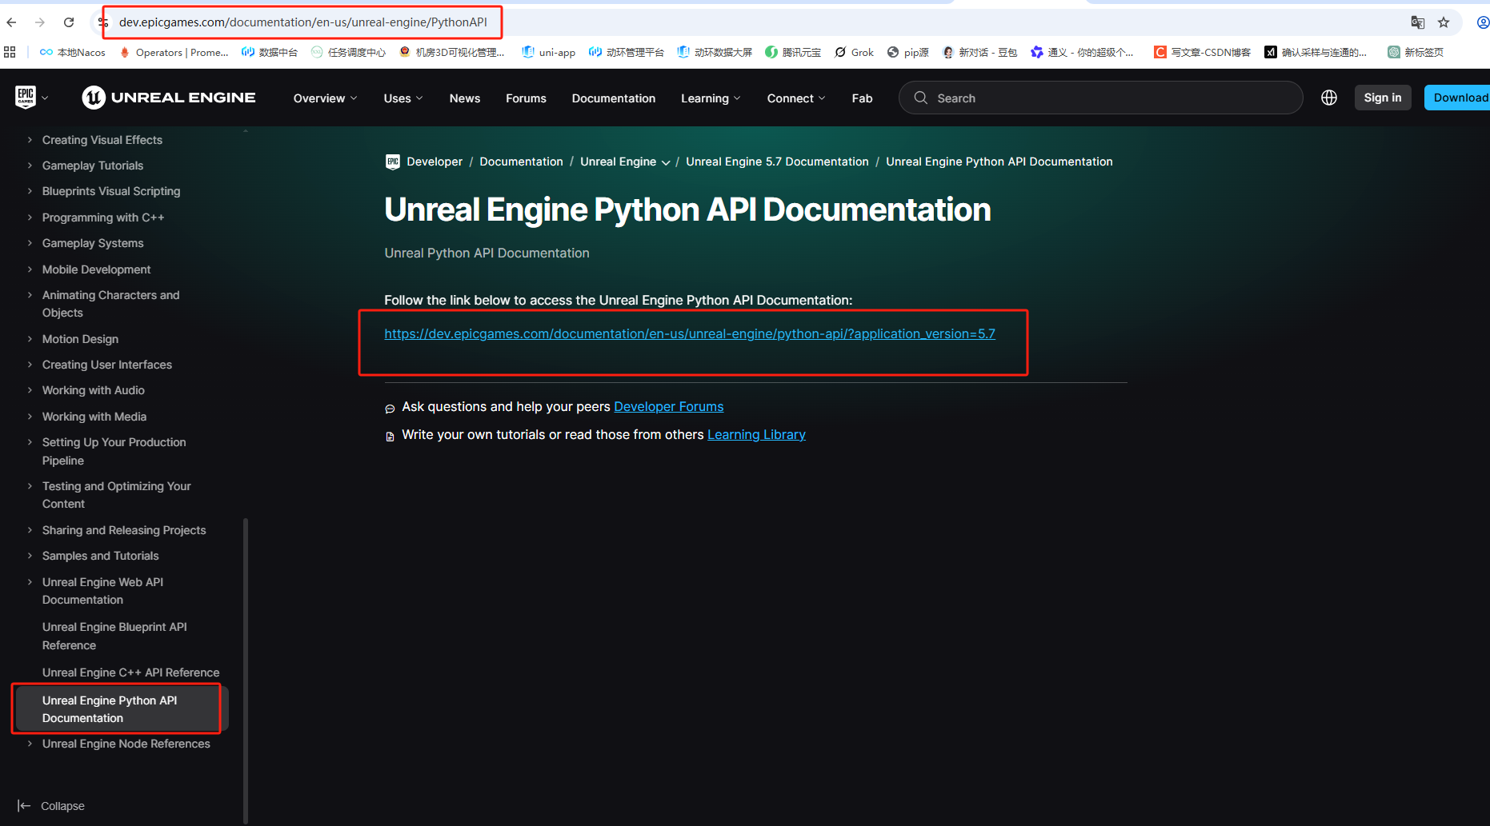Open the Developer Forums link
Image resolution: width=1490 pixels, height=826 pixels.
pos(669,406)
